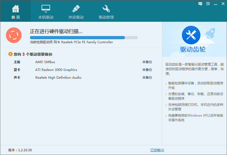Click the driver scan progress bar

tap(84, 38)
